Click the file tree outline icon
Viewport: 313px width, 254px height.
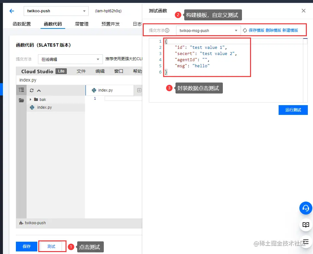[x=21, y=90]
